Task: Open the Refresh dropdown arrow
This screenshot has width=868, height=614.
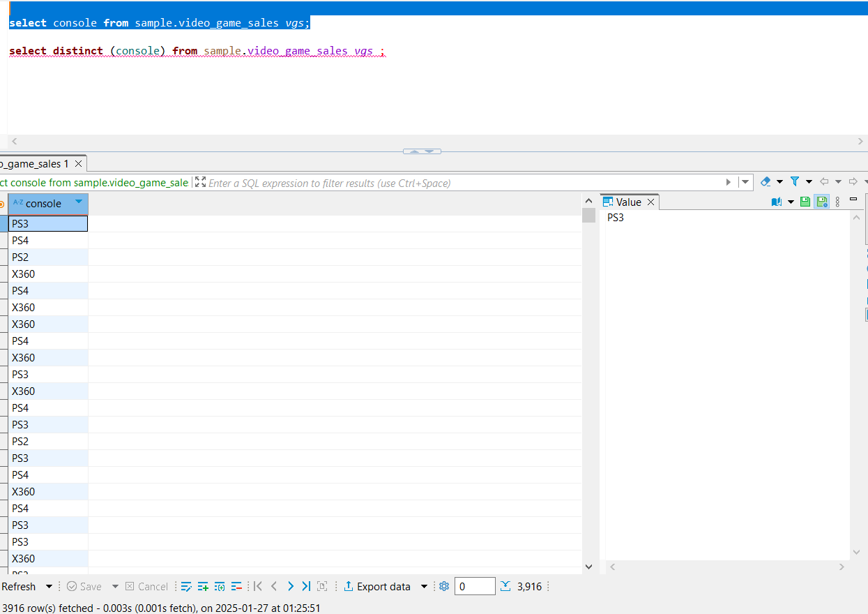Action: (x=49, y=587)
